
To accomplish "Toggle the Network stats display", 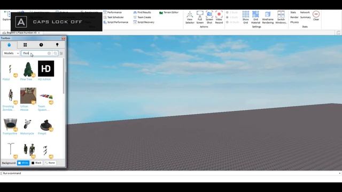I will point(305,12).
